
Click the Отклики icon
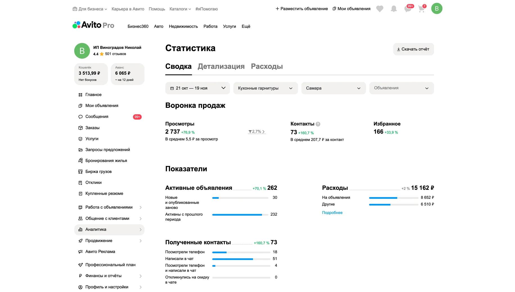80,183
